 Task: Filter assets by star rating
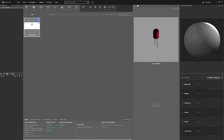[x=91, y=7]
